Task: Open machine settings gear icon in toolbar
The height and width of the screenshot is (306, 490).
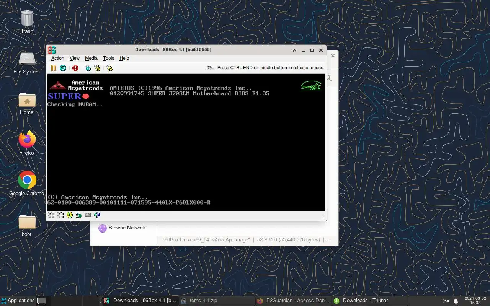Action: [109, 68]
